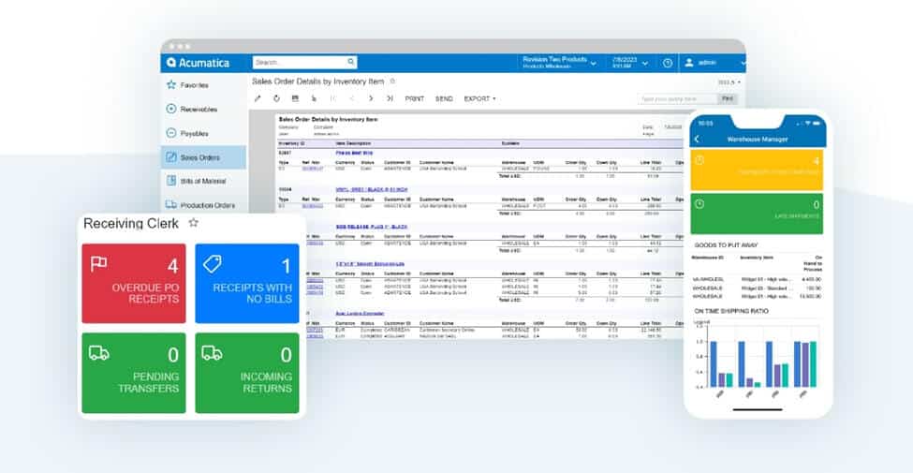Image resolution: width=913 pixels, height=473 pixels.
Task: Click the Acumatica logo in header
Action: [198, 63]
